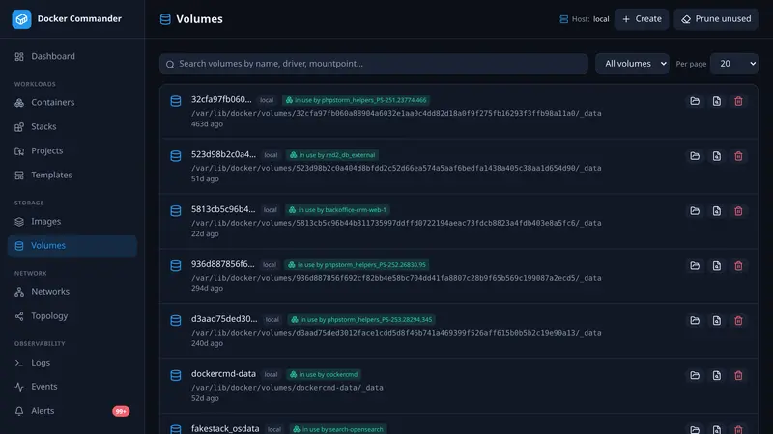773x434 pixels.
Task: Open the Templates page
Action: [72, 175]
